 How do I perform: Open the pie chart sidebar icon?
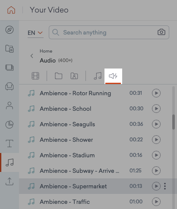pyautogui.click(x=9, y=124)
